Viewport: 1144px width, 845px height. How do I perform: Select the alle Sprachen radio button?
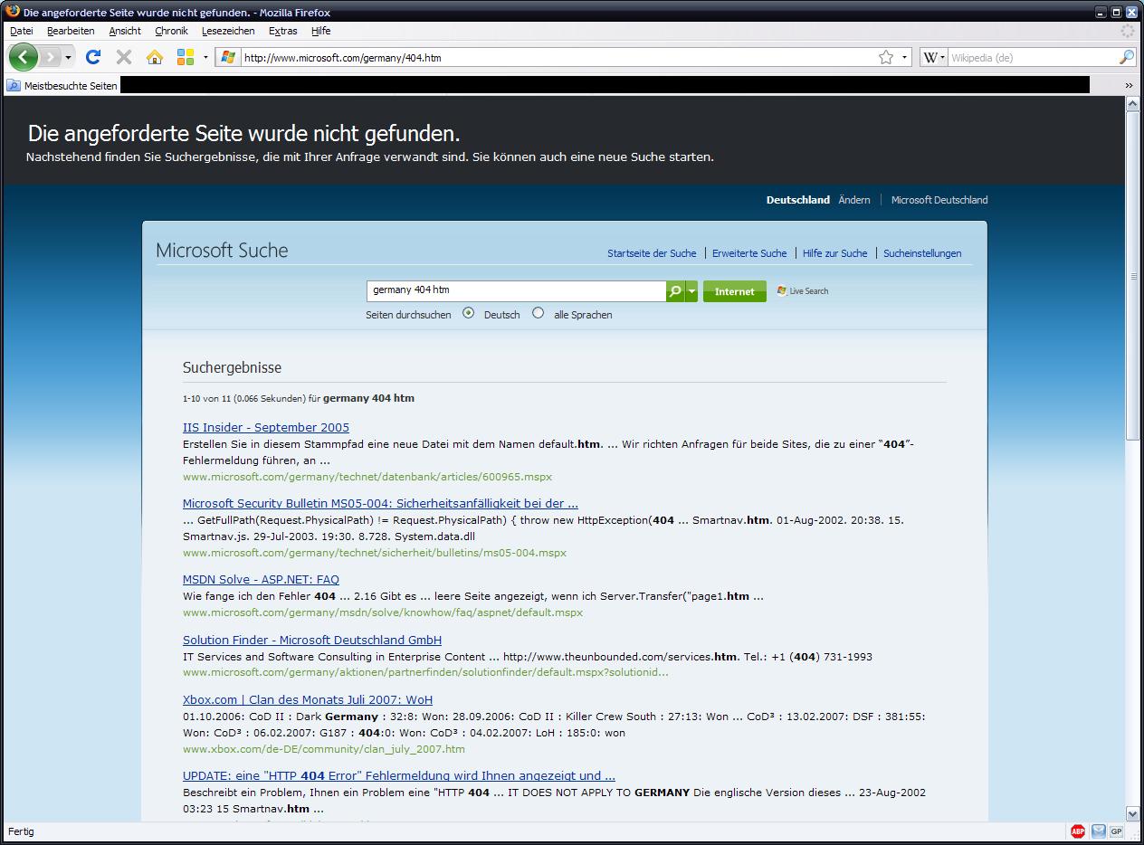click(x=539, y=313)
